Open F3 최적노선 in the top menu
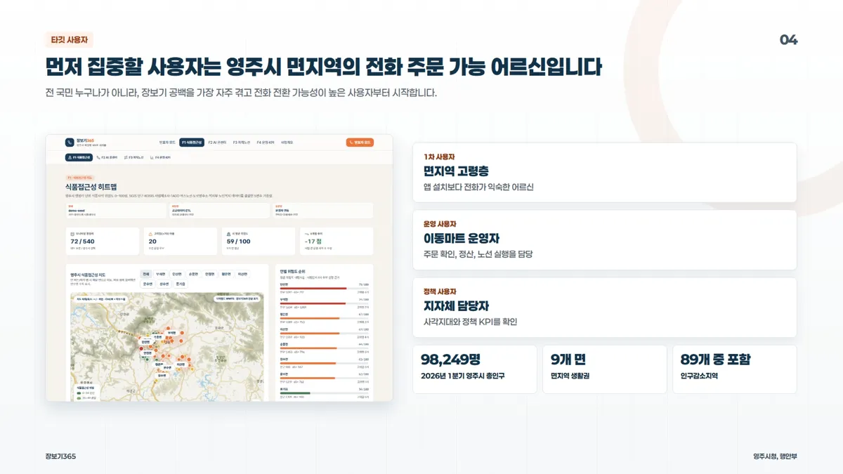The image size is (843, 474). (x=242, y=143)
